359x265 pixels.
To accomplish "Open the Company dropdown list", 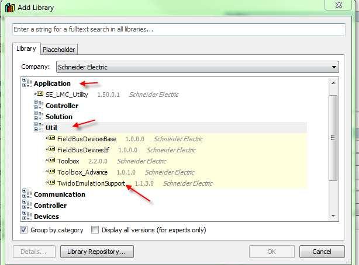I will point(198,67).
